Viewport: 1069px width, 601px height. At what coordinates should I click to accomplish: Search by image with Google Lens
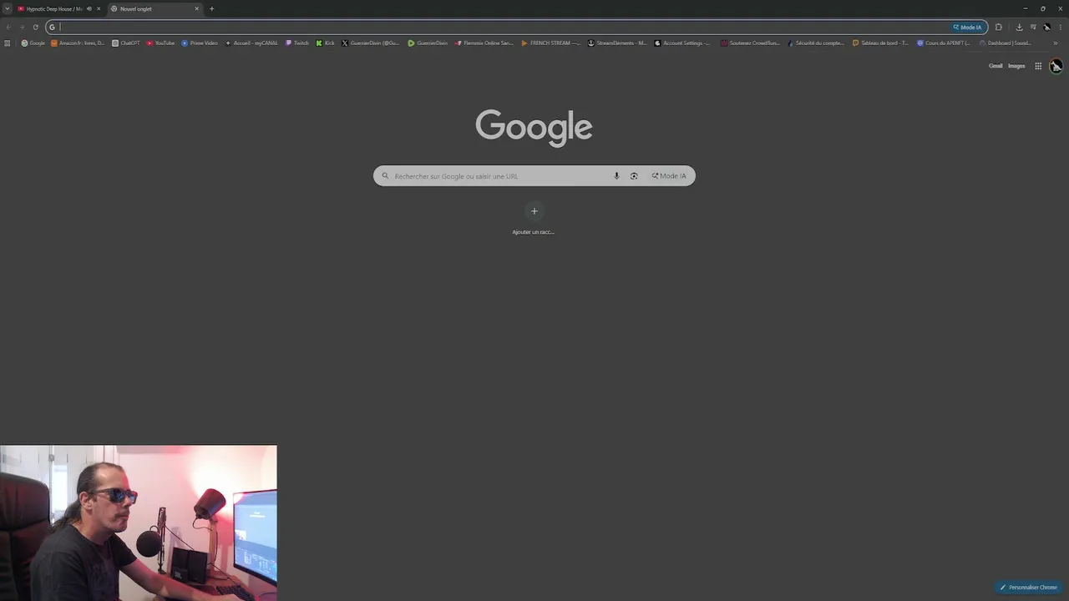634,176
